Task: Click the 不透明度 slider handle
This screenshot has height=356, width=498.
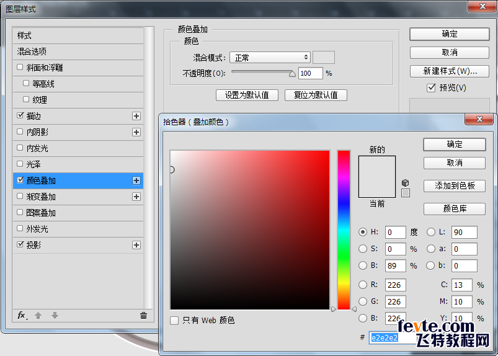Action: tap(292, 74)
